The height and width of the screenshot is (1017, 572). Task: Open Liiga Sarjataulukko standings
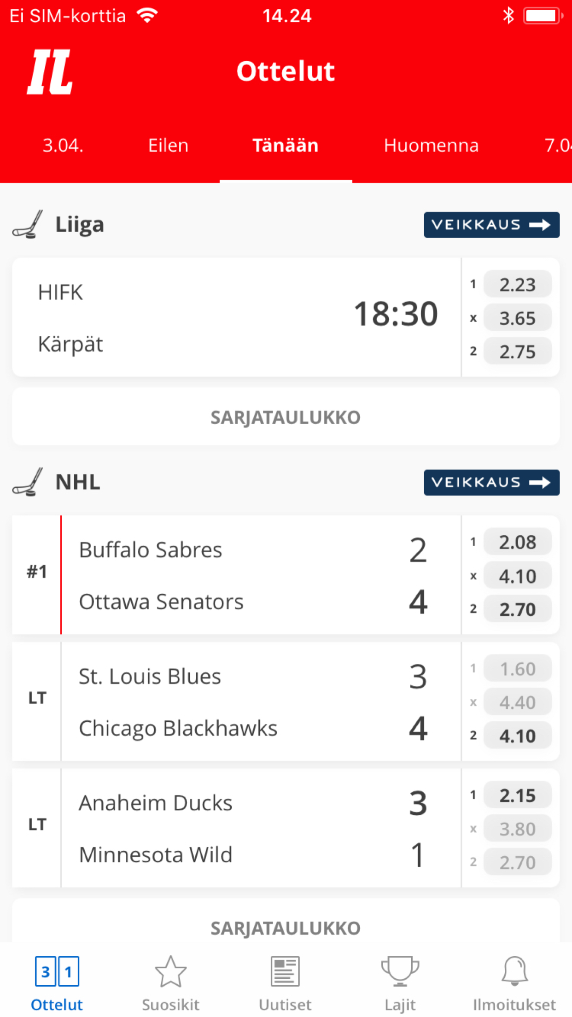(x=286, y=417)
